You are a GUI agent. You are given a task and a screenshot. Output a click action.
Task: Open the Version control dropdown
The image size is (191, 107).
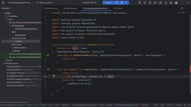point(45,3)
